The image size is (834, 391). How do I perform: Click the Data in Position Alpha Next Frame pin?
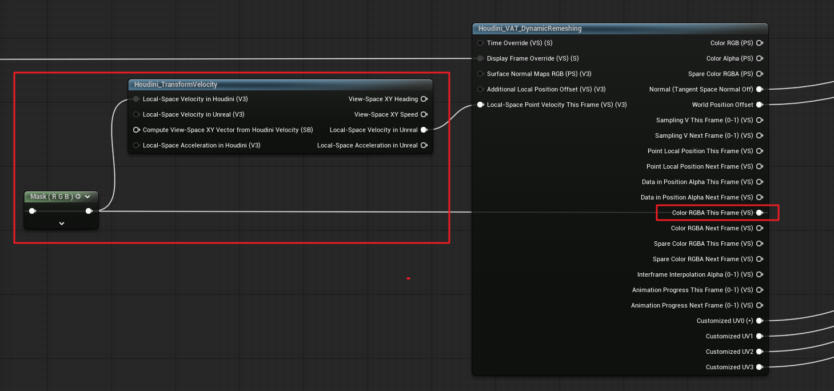pyautogui.click(x=759, y=197)
